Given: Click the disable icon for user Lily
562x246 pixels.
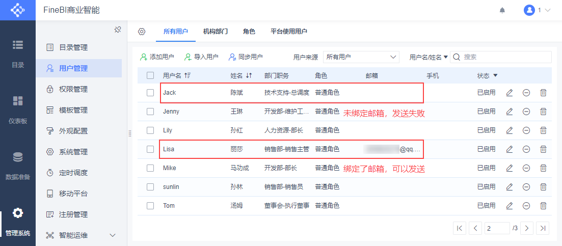Looking at the screenshot, I should pos(526,130).
